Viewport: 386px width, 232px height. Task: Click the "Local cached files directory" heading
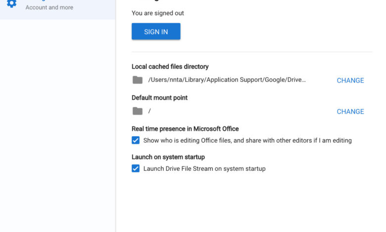[170, 67]
